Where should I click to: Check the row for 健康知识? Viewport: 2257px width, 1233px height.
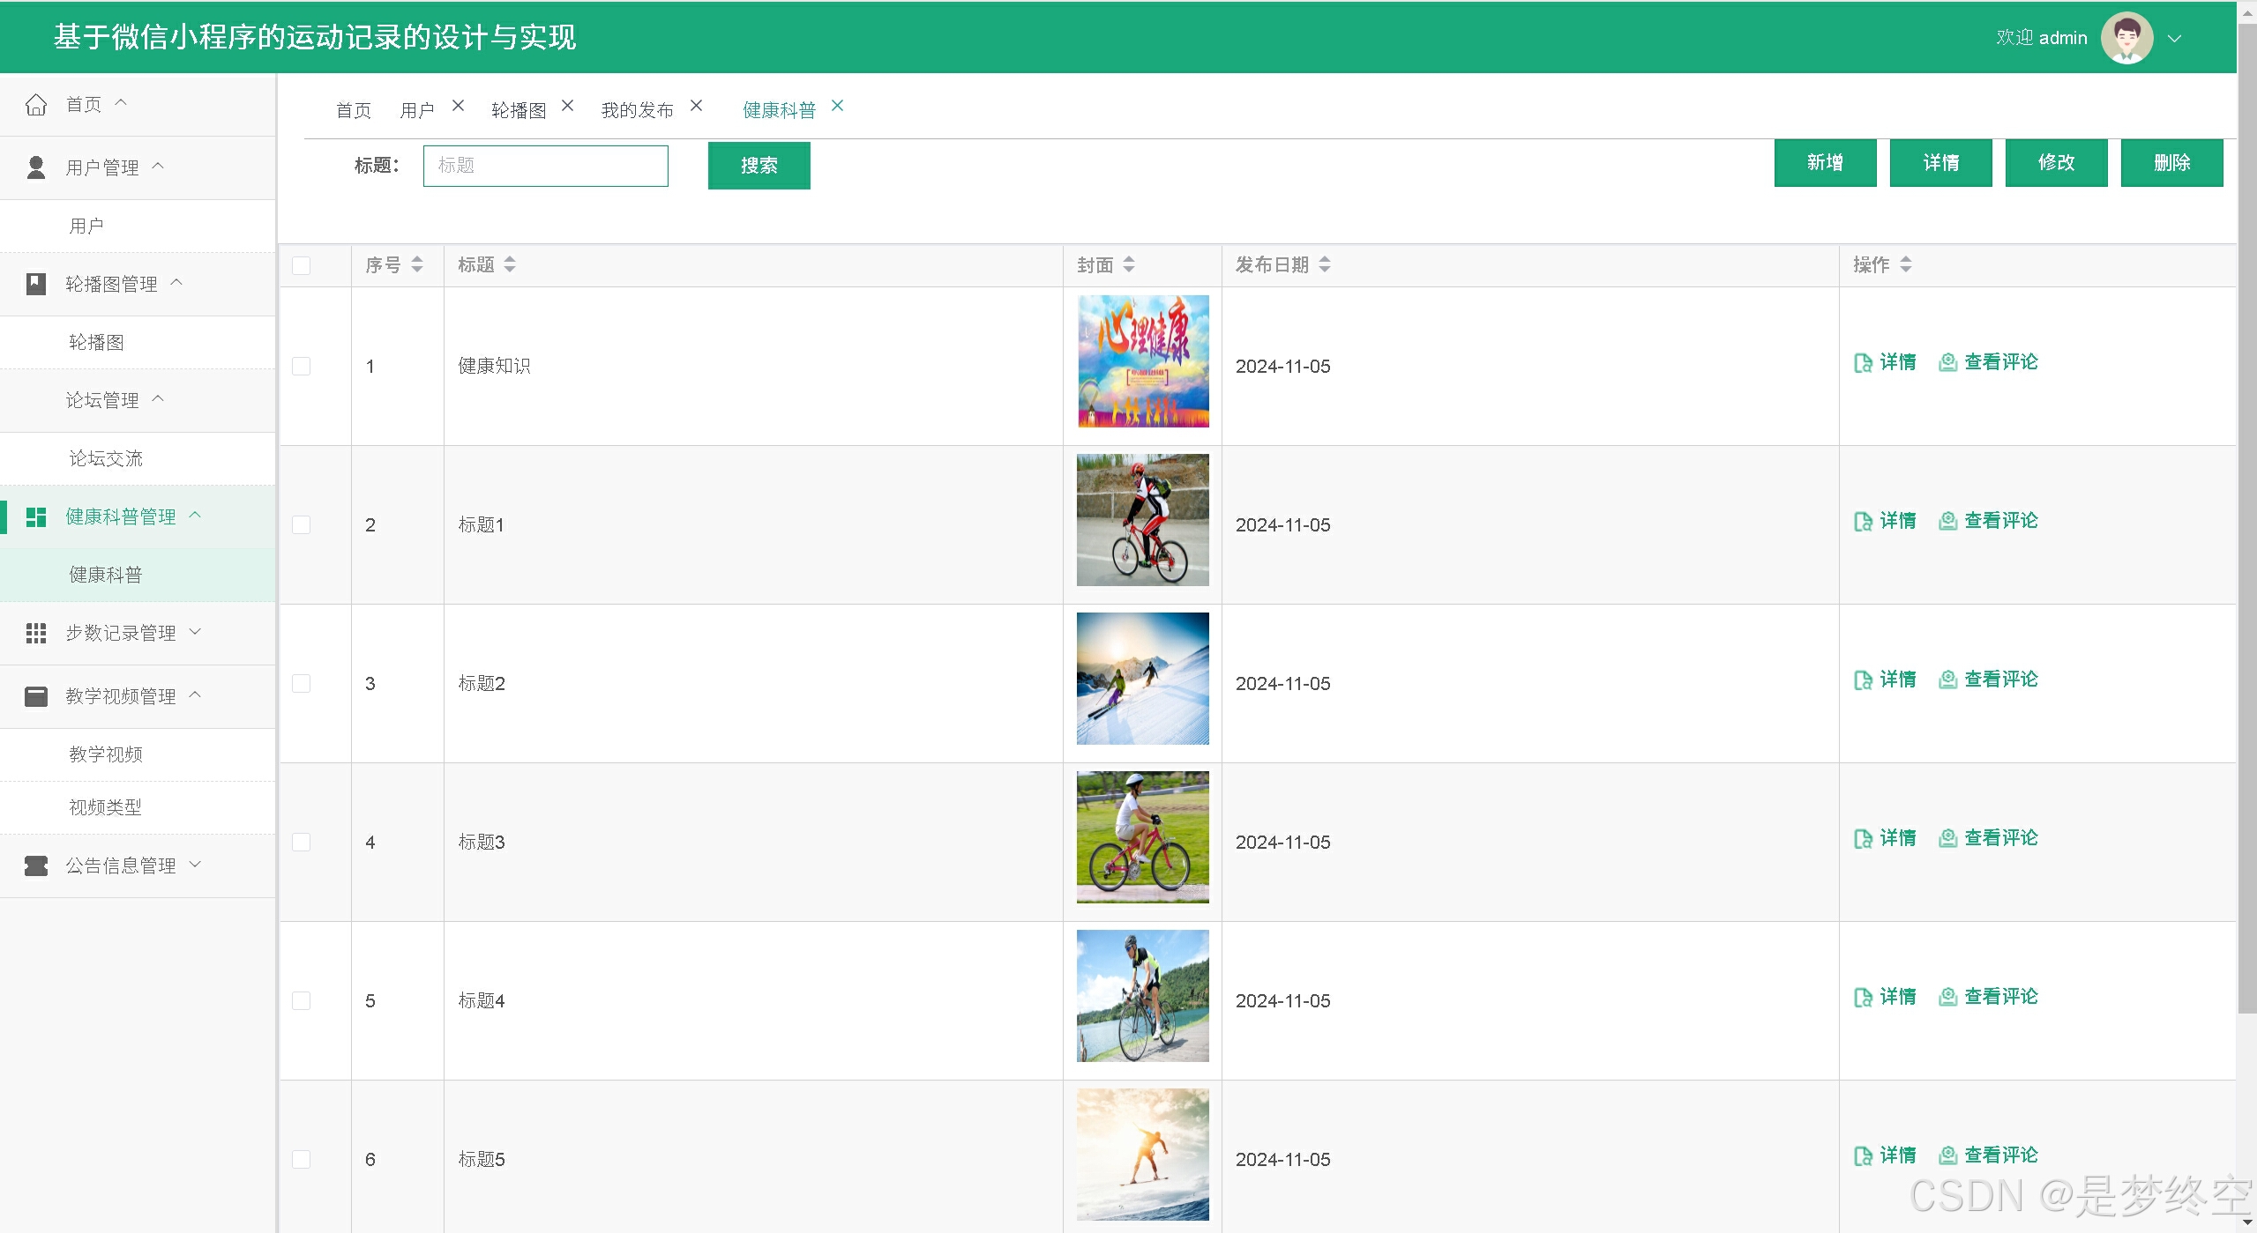(x=302, y=366)
